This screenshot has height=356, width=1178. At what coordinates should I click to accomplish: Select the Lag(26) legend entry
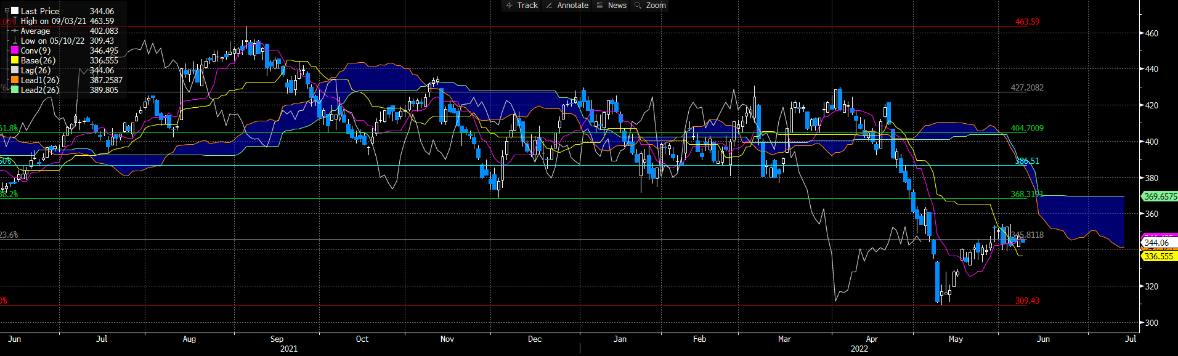pyautogui.click(x=36, y=70)
